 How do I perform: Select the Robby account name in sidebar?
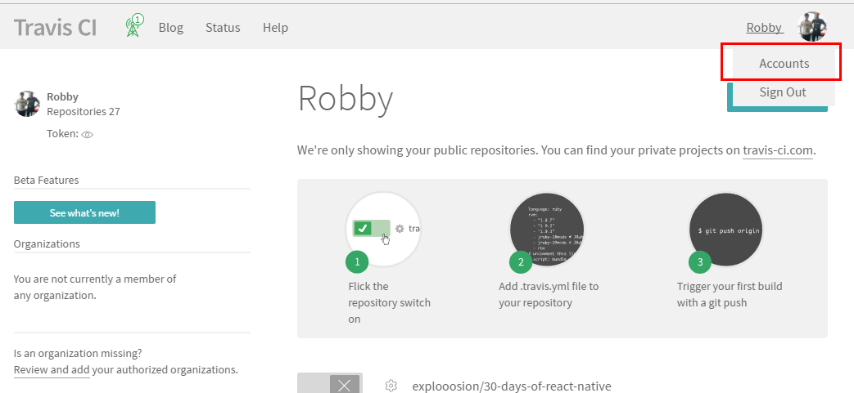pyautogui.click(x=62, y=96)
